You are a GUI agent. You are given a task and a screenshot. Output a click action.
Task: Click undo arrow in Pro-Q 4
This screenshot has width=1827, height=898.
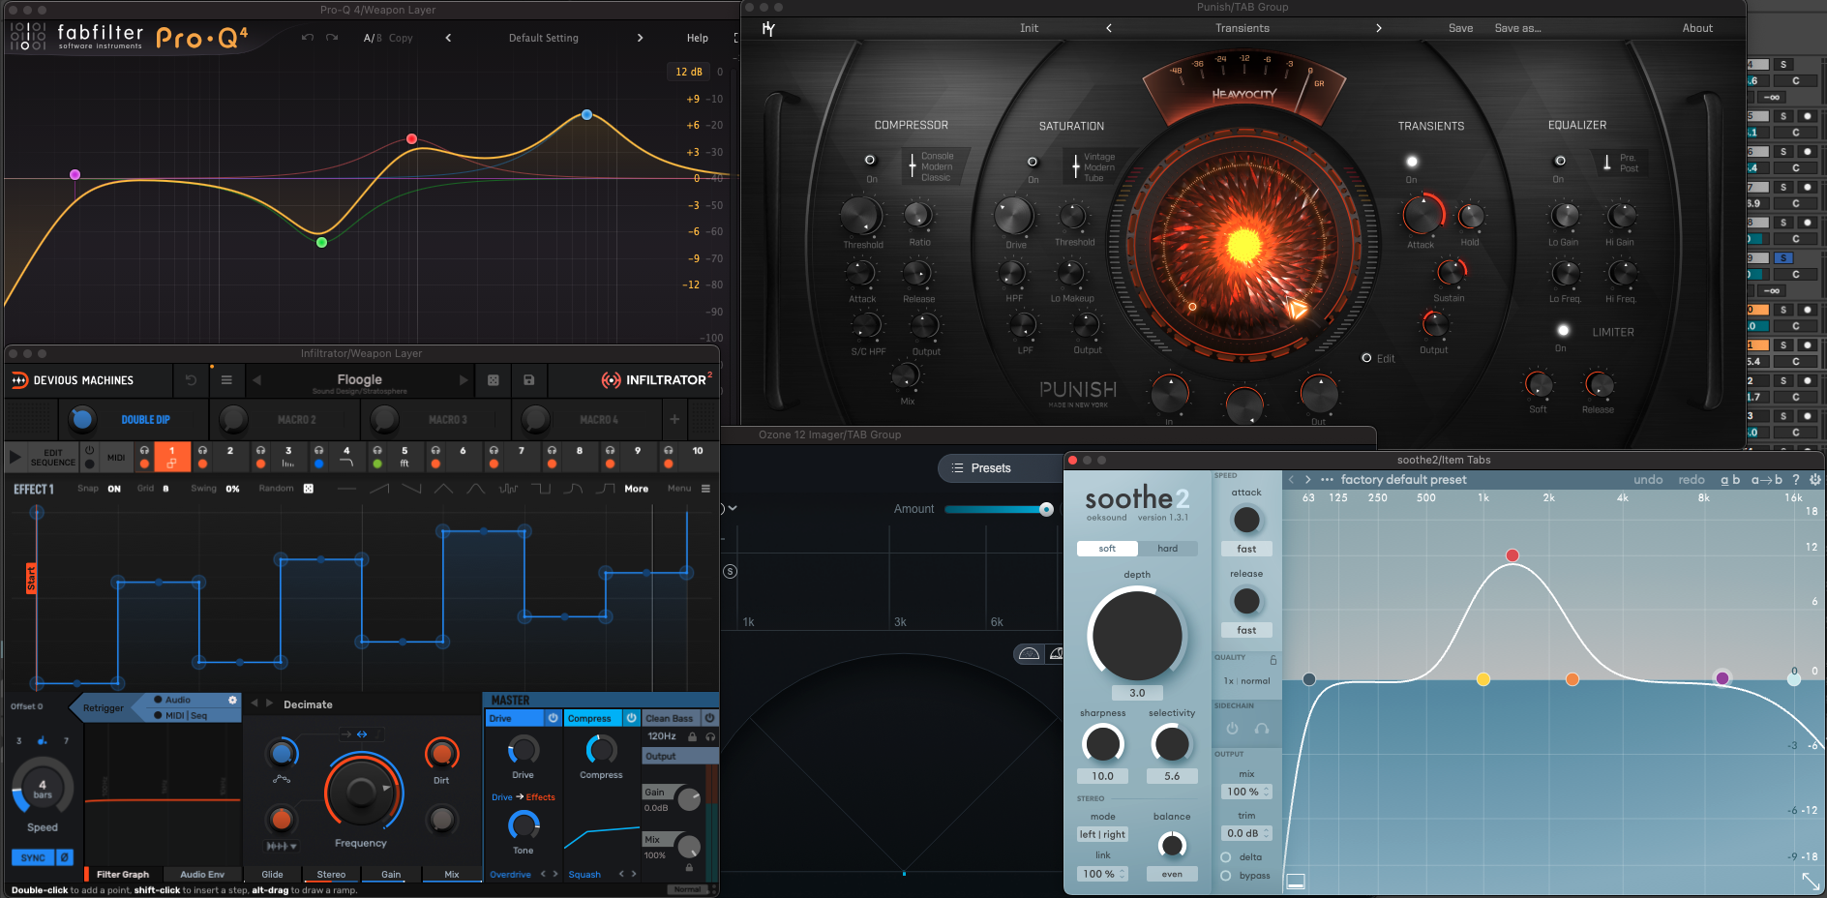(x=307, y=38)
